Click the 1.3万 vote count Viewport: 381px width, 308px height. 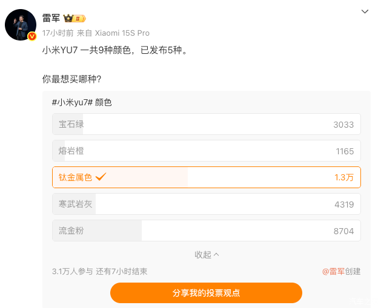pos(344,177)
